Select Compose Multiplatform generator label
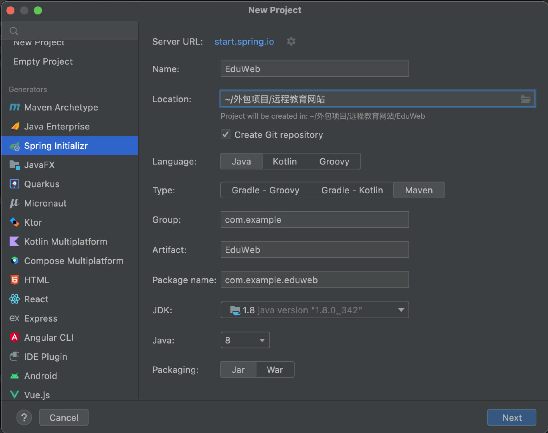The height and width of the screenshot is (433, 548). point(74,261)
